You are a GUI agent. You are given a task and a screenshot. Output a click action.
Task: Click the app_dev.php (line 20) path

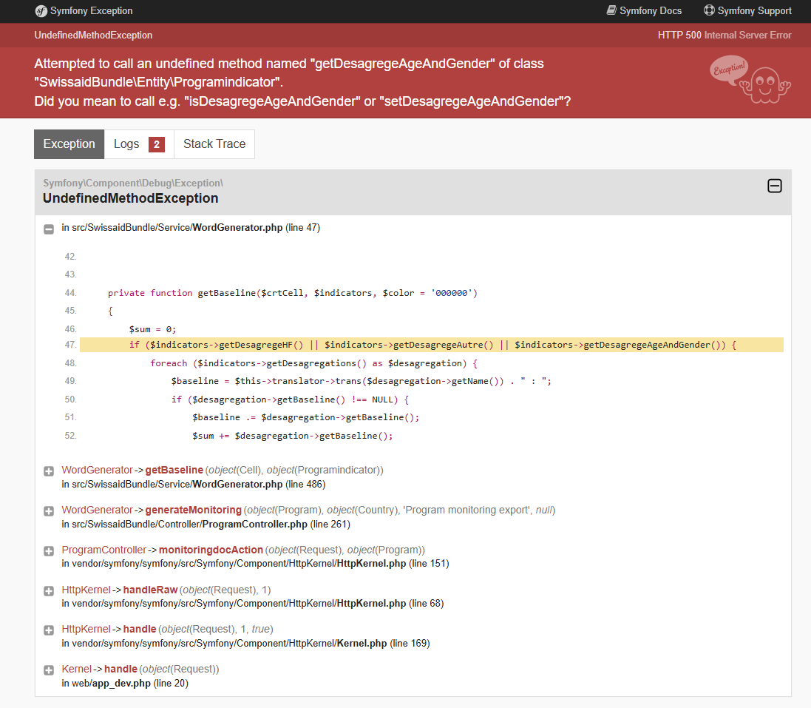click(x=125, y=683)
